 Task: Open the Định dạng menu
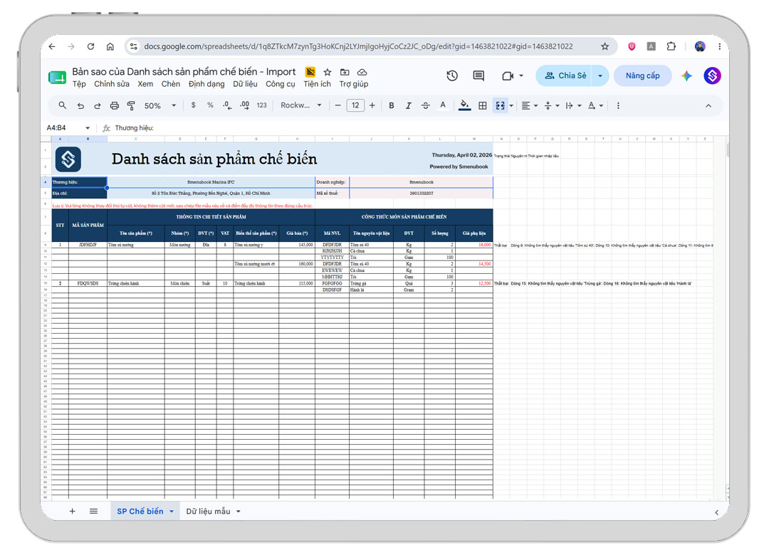pos(206,85)
